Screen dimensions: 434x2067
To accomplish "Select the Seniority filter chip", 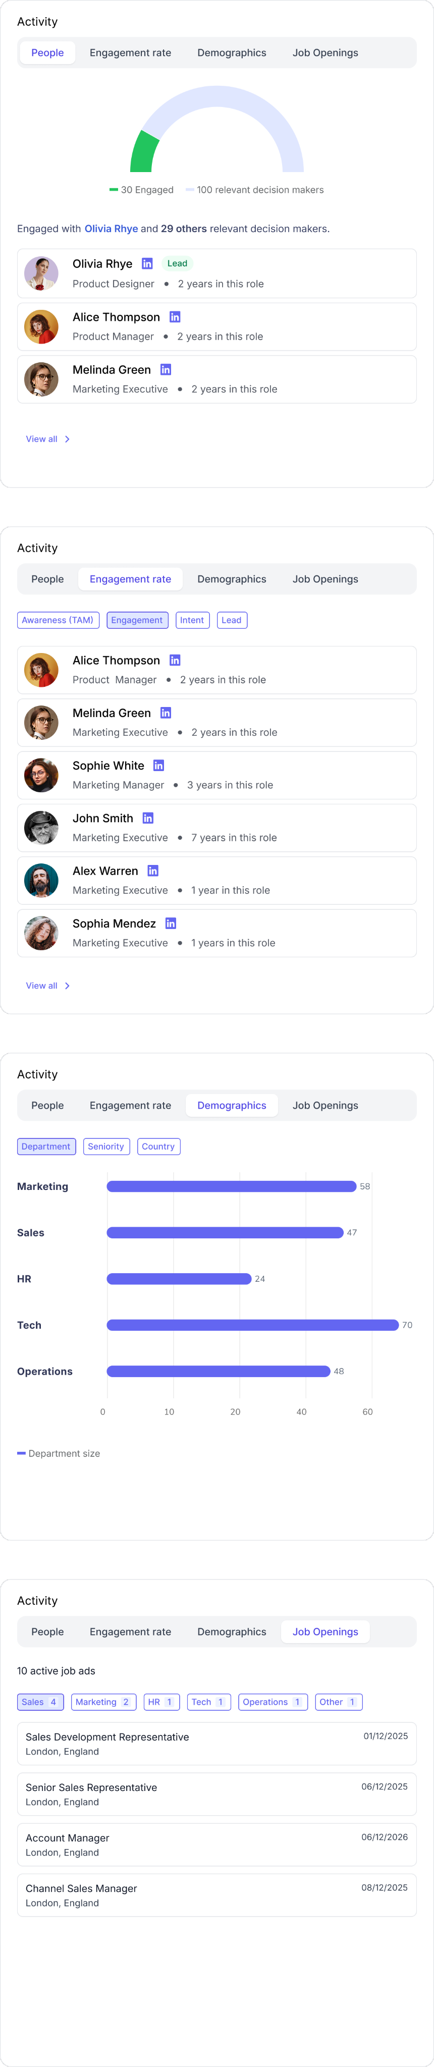I will tap(106, 1147).
